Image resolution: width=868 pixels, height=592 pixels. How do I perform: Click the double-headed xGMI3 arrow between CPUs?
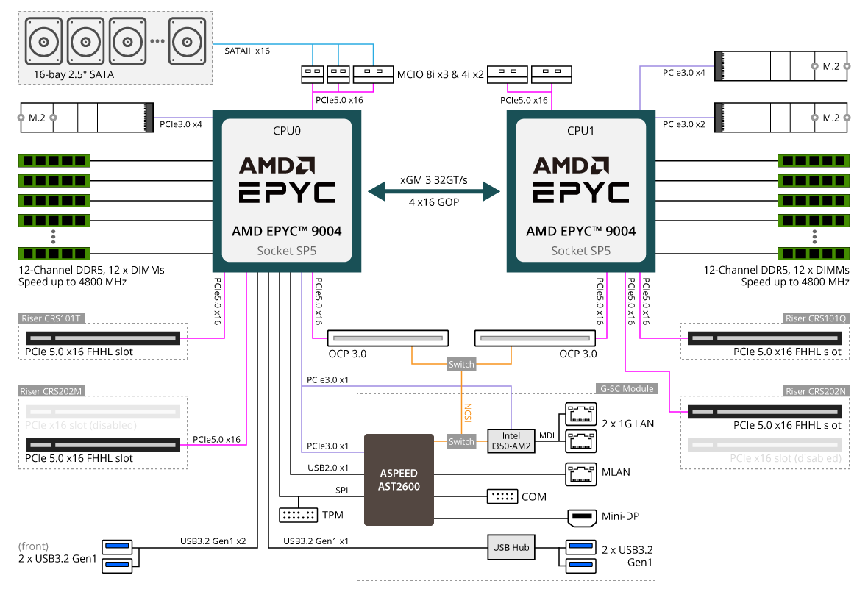(x=434, y=191)
